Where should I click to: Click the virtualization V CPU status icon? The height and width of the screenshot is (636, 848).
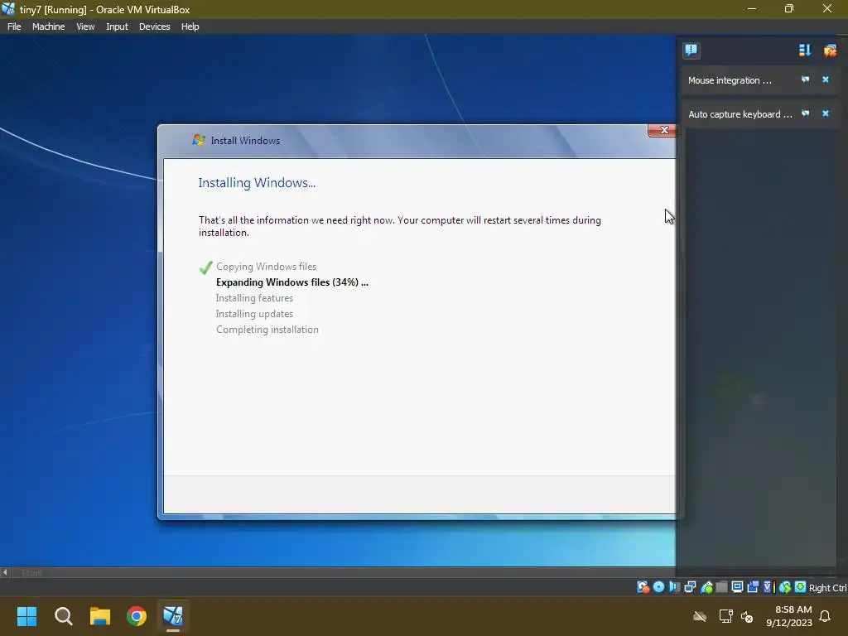pyautogui.click(x=768, y=587)
